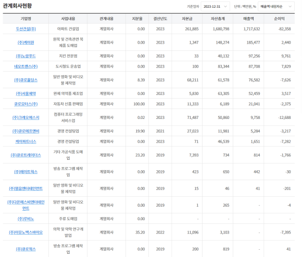Click 계열회사 in the 두산건설(주) row
Viewport: 302px width, 257px height.
[107, 29]
